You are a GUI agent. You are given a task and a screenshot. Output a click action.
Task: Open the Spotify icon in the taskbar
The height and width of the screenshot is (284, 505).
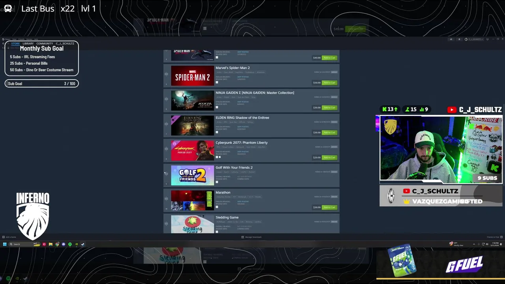[70, 244]
